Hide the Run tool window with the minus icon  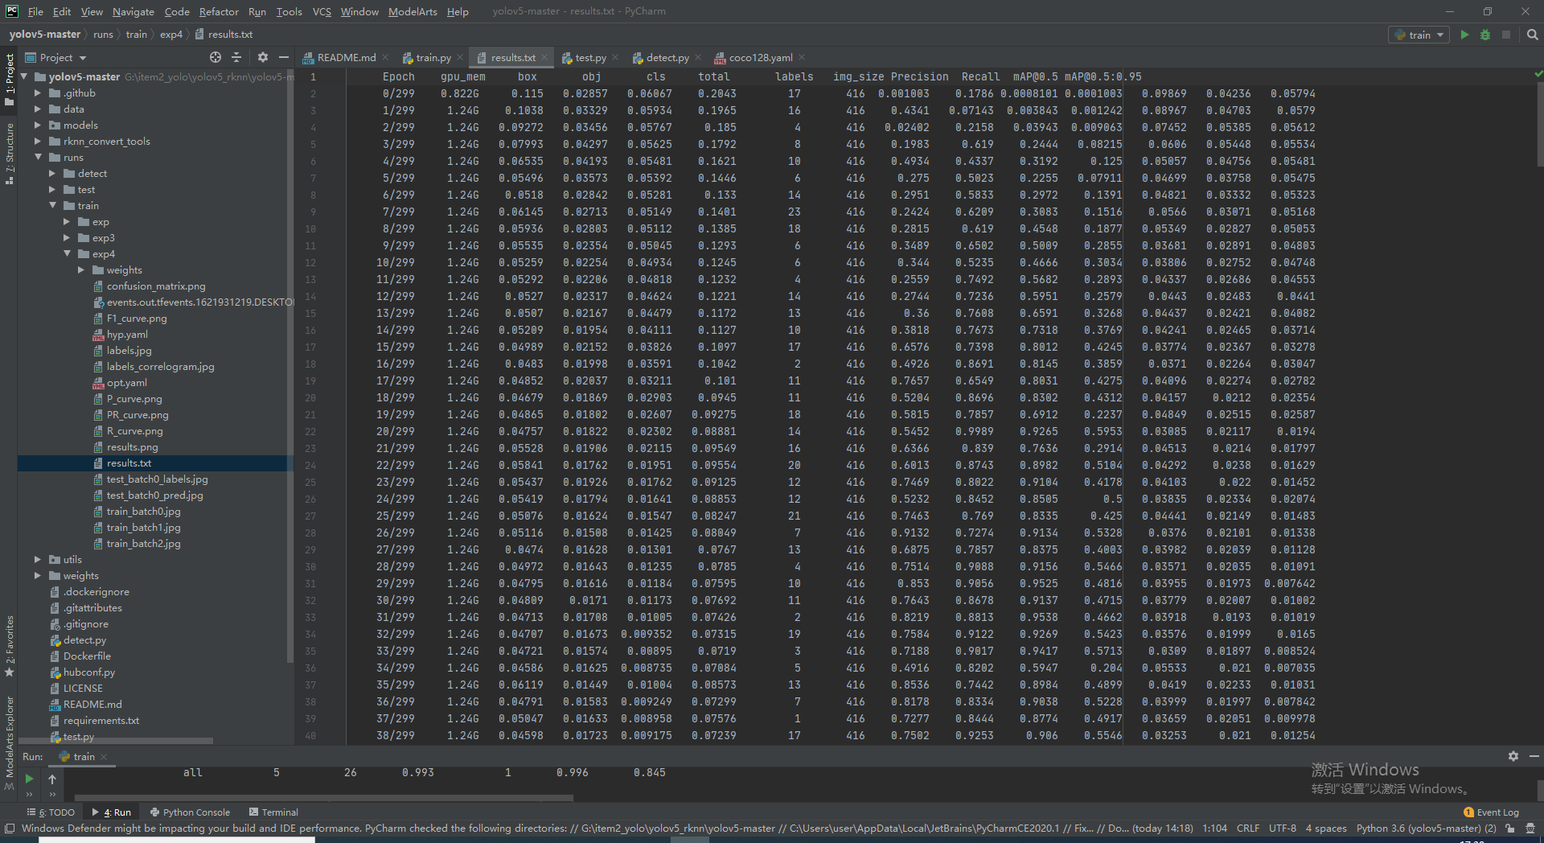point(1534,756)
